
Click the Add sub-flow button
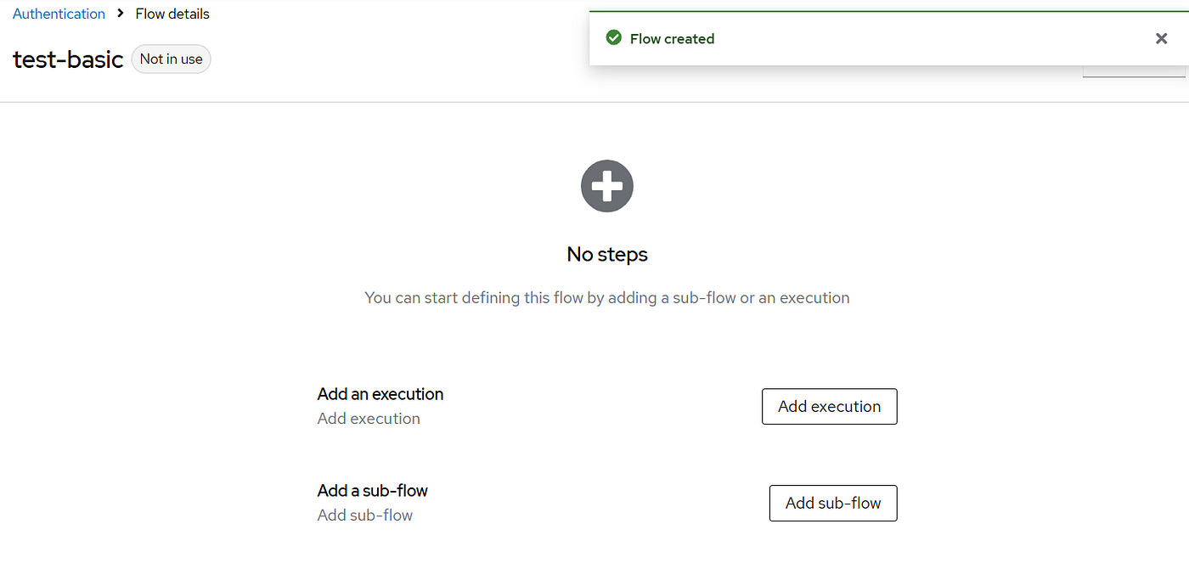pyautogui.click(x=833, y=503)
